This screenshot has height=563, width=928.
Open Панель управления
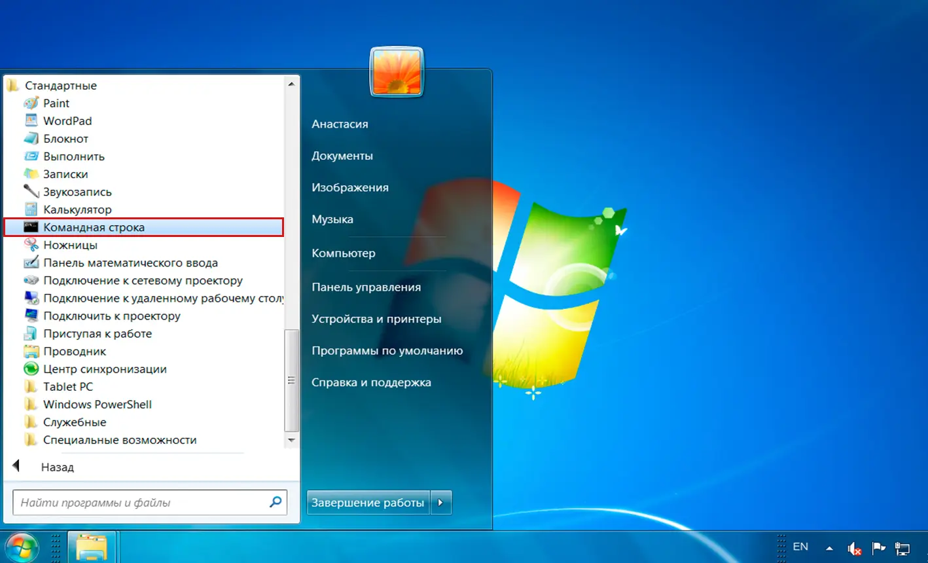tap(366, 287)
